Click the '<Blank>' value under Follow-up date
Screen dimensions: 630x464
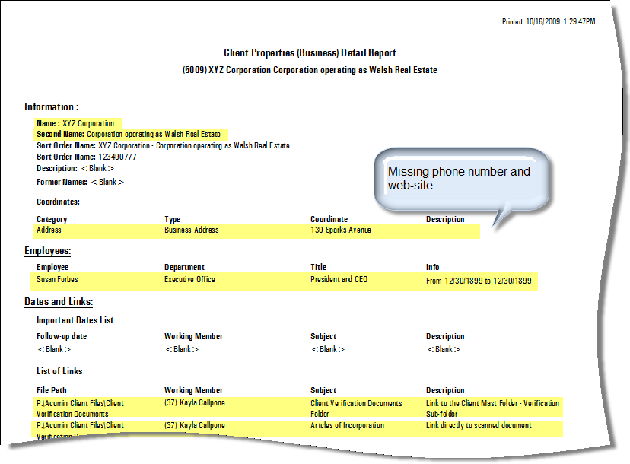(54, 349)
